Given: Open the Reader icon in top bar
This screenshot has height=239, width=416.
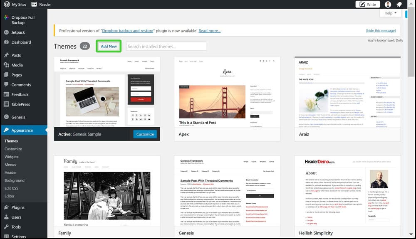Looking at the screenshot, I should coord(34,4).
